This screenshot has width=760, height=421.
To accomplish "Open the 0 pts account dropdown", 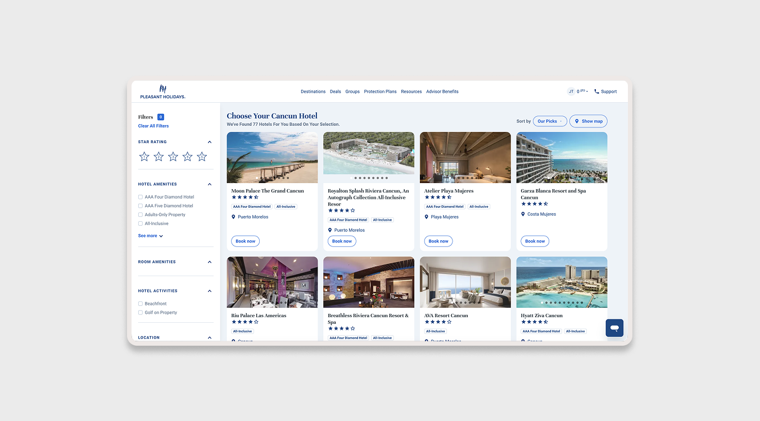I will [x=582, y=91].
